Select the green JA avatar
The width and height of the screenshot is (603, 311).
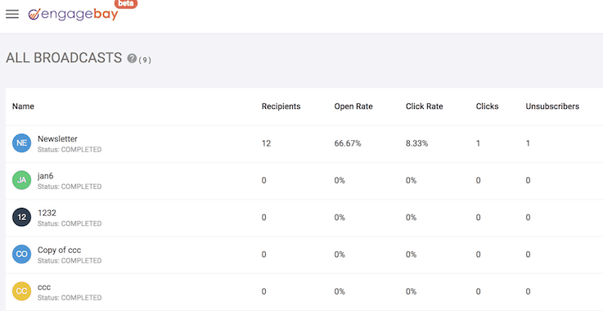coord(21,180)
